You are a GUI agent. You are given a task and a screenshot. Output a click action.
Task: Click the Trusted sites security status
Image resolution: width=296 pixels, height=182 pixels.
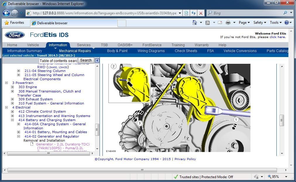tap(203, 177)
